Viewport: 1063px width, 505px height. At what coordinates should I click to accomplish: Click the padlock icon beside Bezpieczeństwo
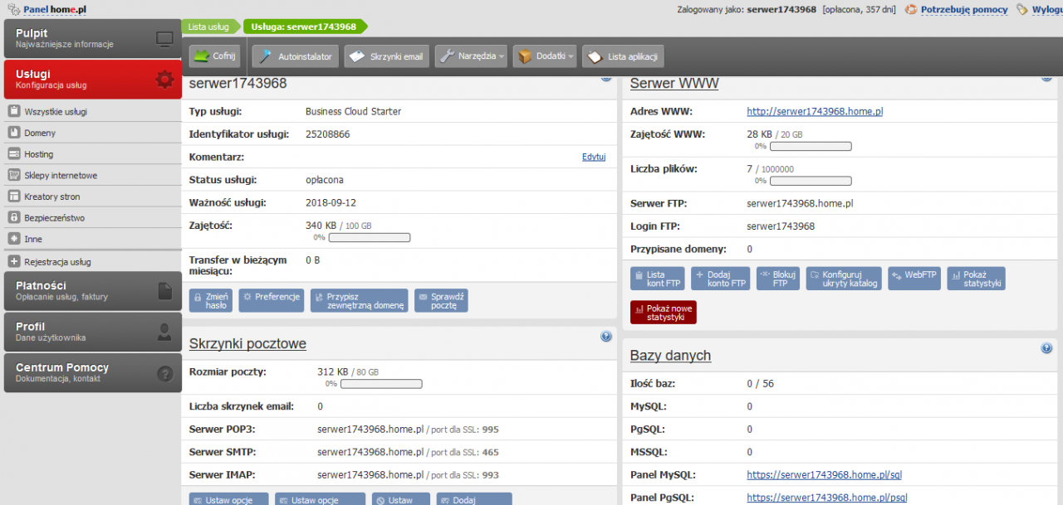14,218
